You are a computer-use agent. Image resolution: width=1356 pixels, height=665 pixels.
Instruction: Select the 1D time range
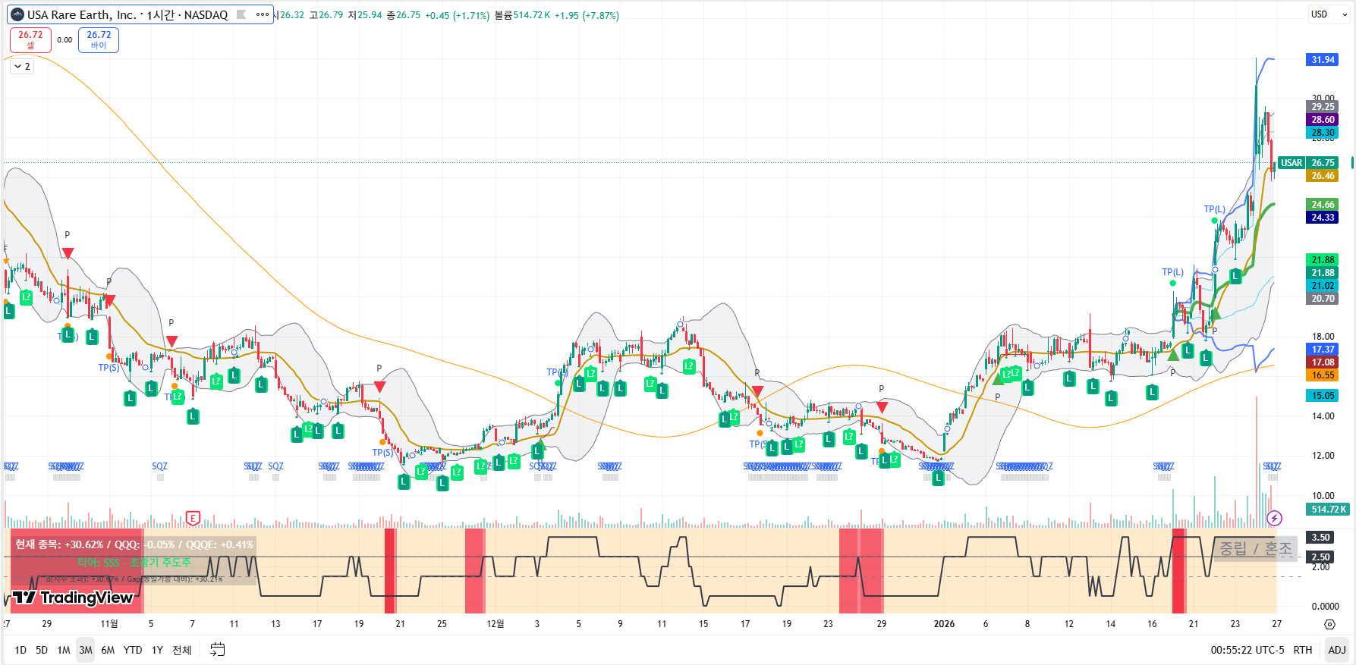pos(20,650)
